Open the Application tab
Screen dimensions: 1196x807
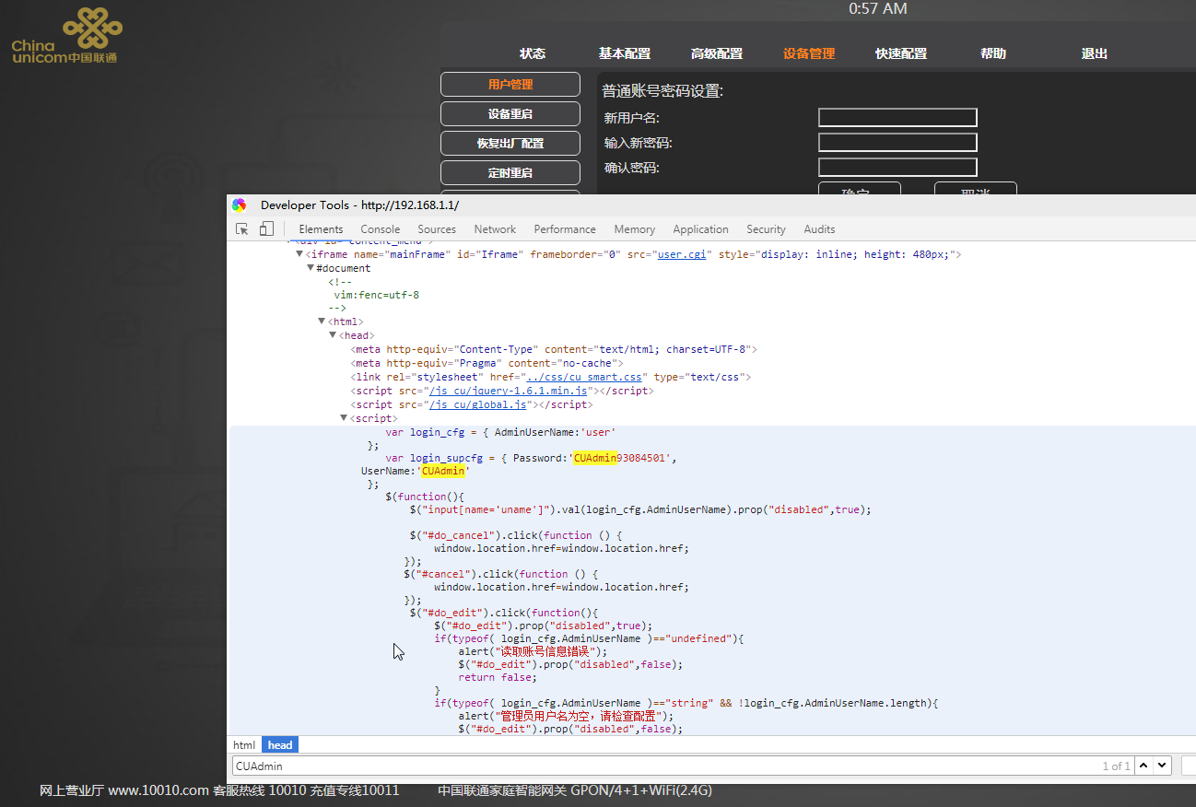pyautogui.click(x=700, y=229)
